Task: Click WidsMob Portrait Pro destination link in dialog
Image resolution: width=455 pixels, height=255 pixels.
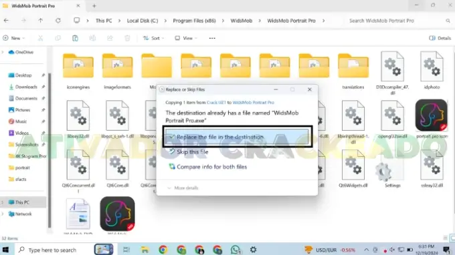Action: [254, 102]
